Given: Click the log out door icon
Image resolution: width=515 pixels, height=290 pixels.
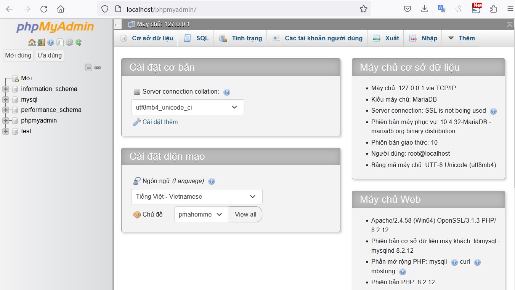Looking at the screenshot, I should (x=41, y=42).
